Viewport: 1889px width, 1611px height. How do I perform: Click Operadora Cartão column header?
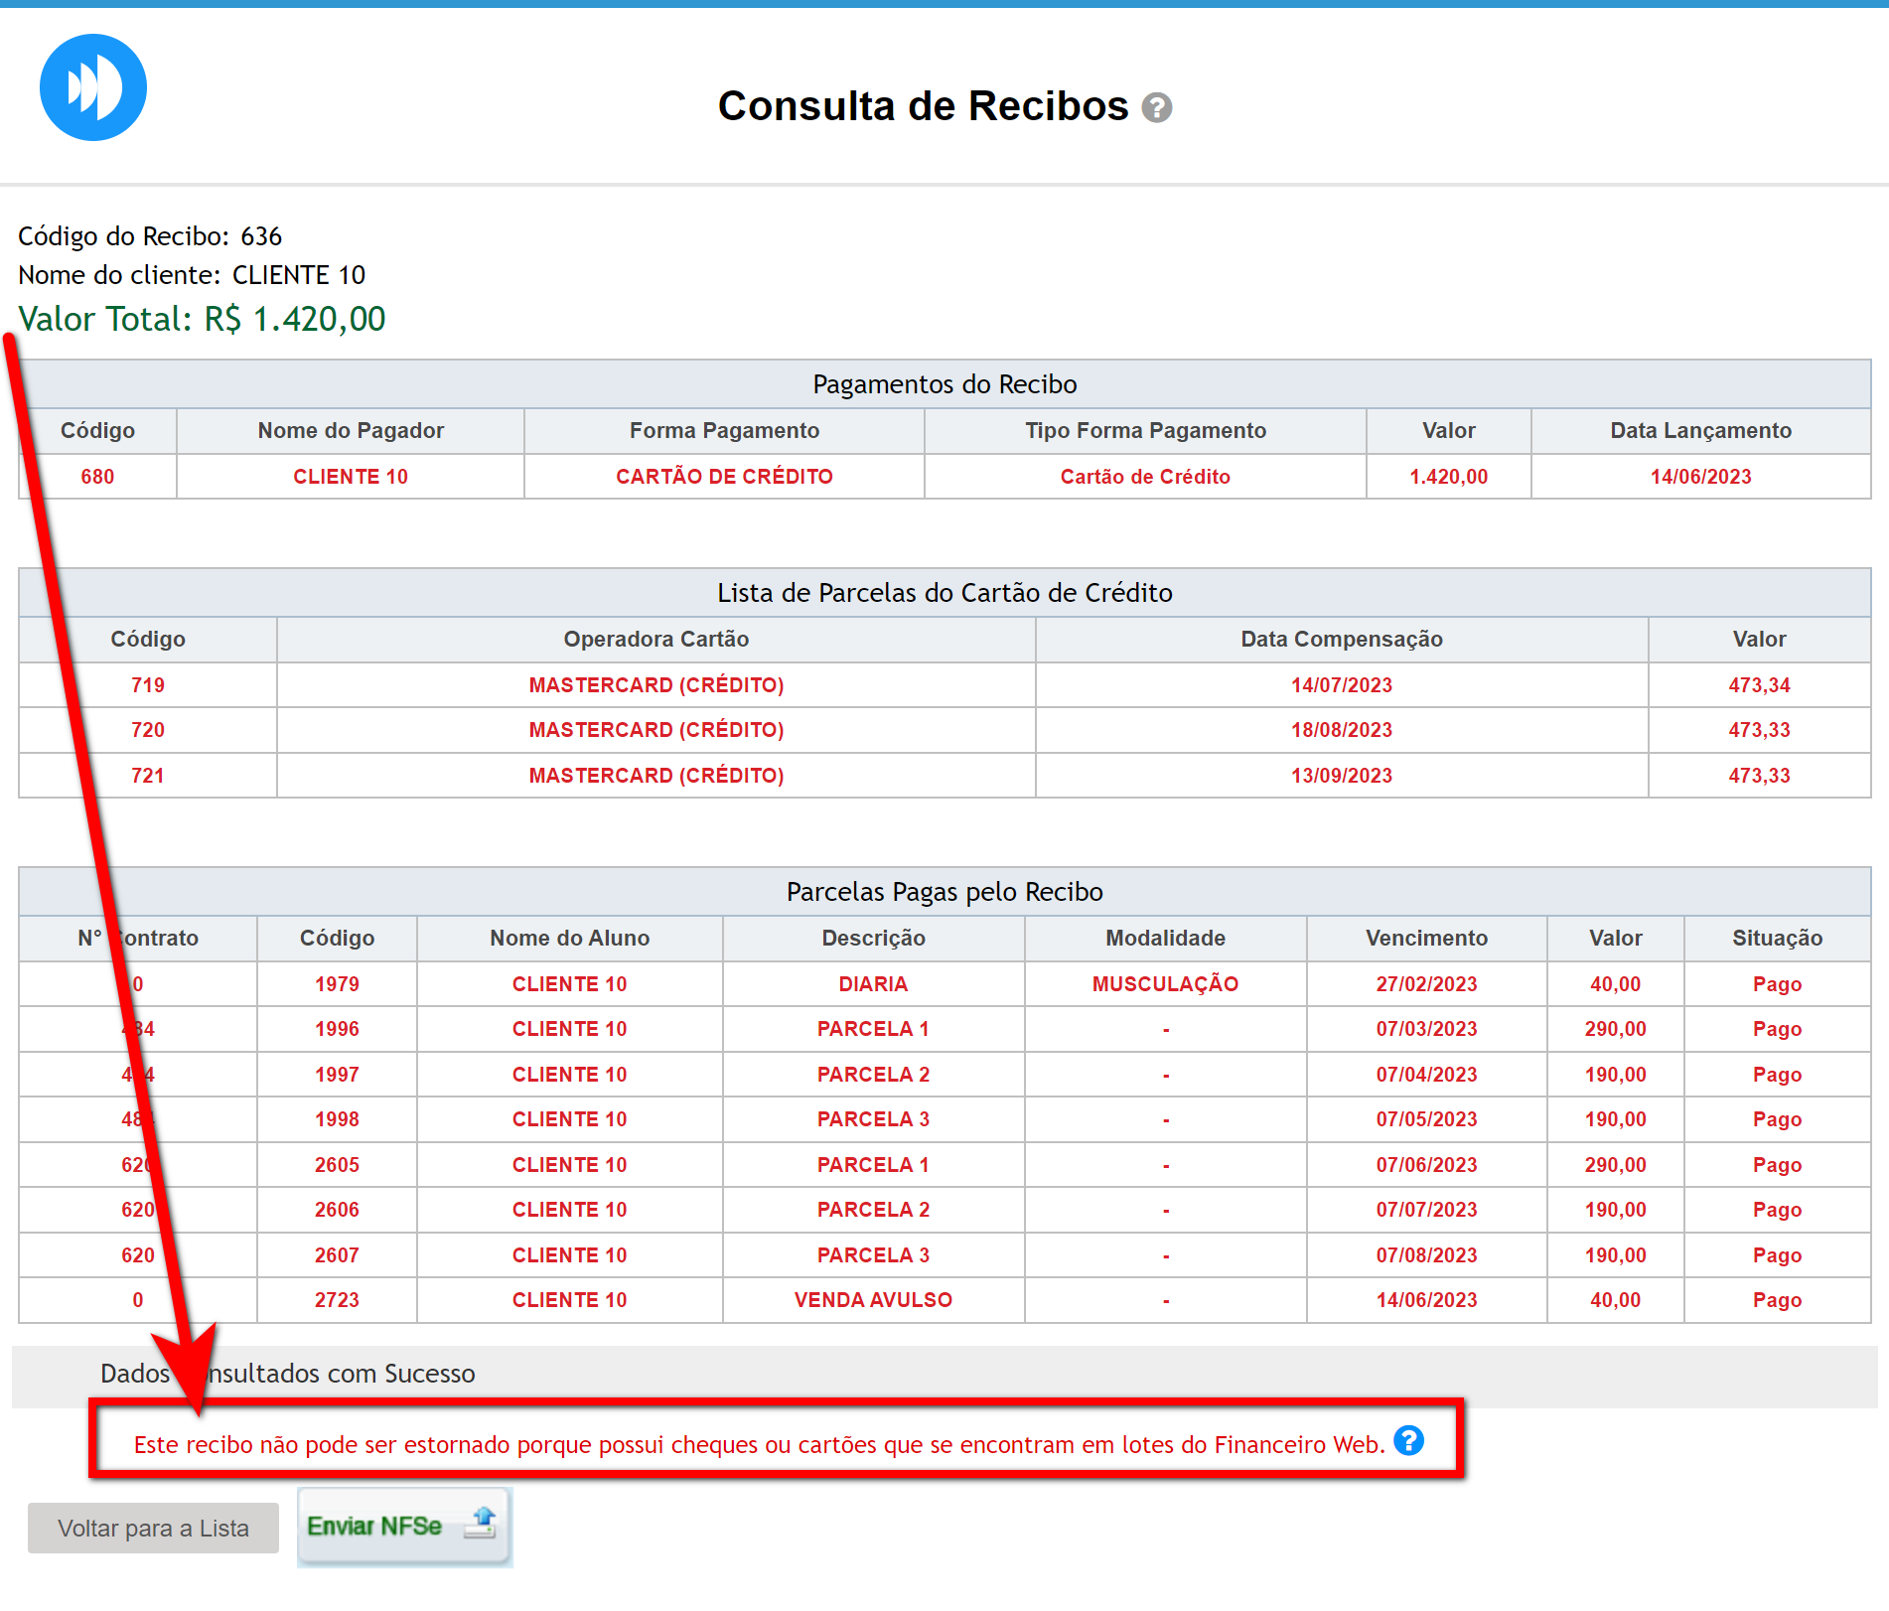pos(655,640)
